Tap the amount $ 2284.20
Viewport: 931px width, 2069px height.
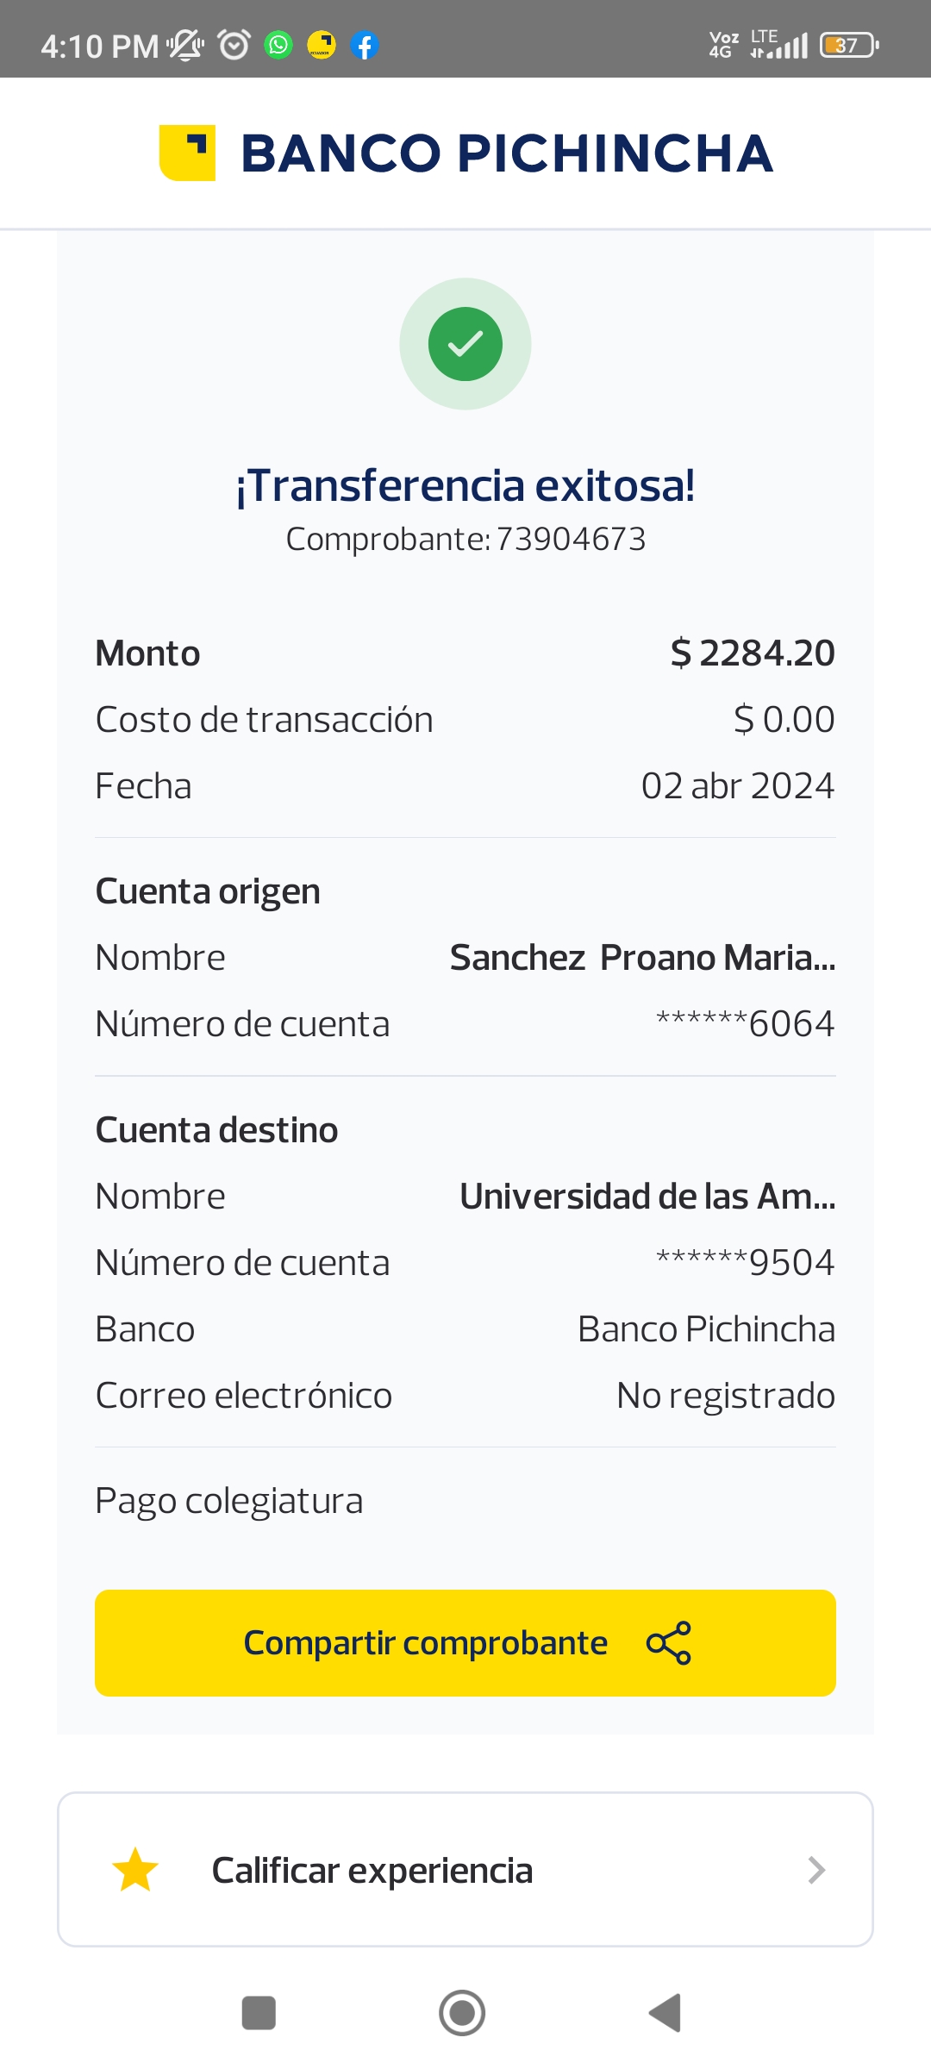pos(753,653)
